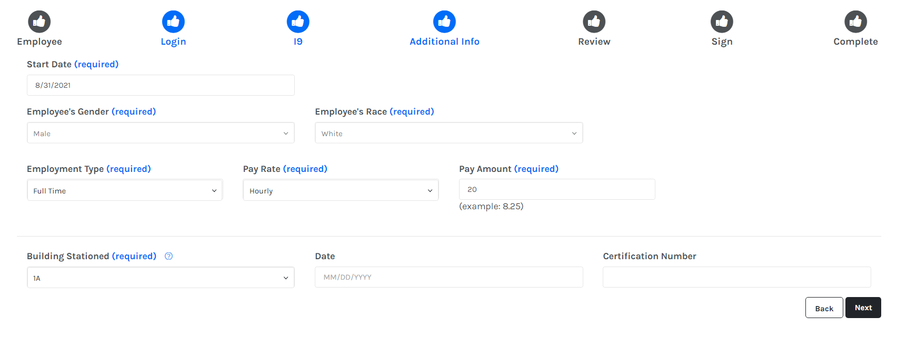The image size is (897, 337).
Task: Click the Additional Info thumbs-up icon
Action: [444, 22]
